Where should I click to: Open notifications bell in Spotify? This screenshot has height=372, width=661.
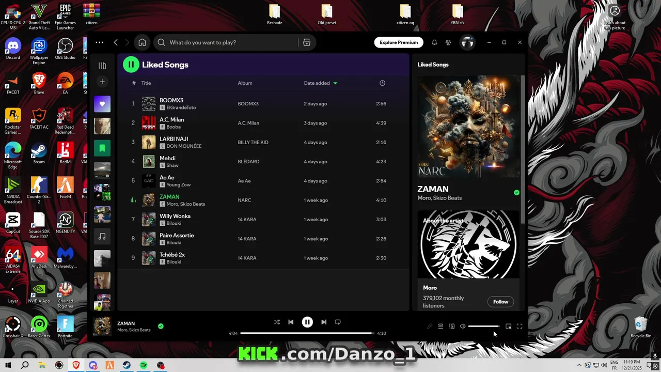(434, 42)
